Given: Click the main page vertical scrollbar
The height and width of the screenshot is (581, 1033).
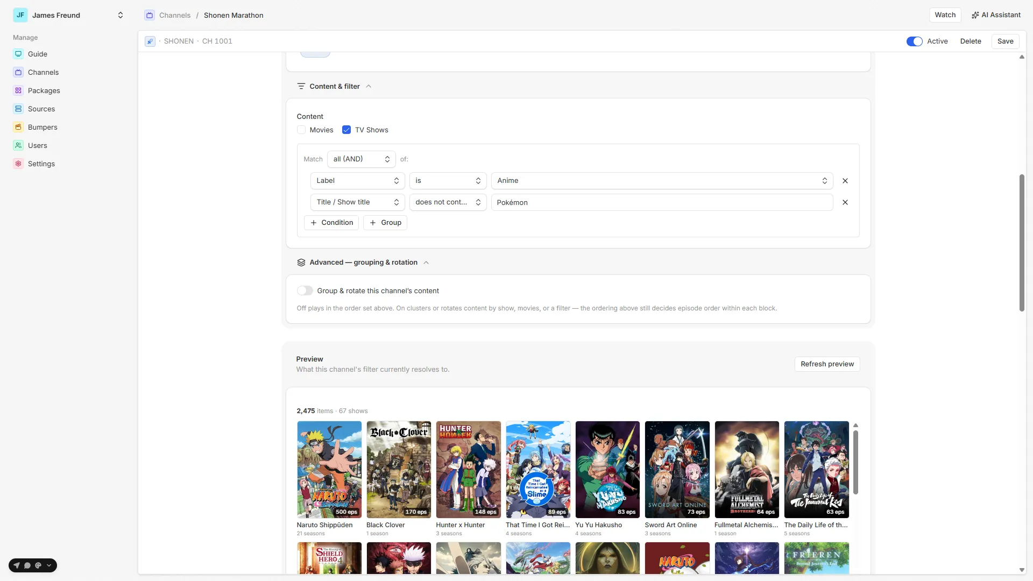Looking at the screenshot, I should pos(1022,243).
